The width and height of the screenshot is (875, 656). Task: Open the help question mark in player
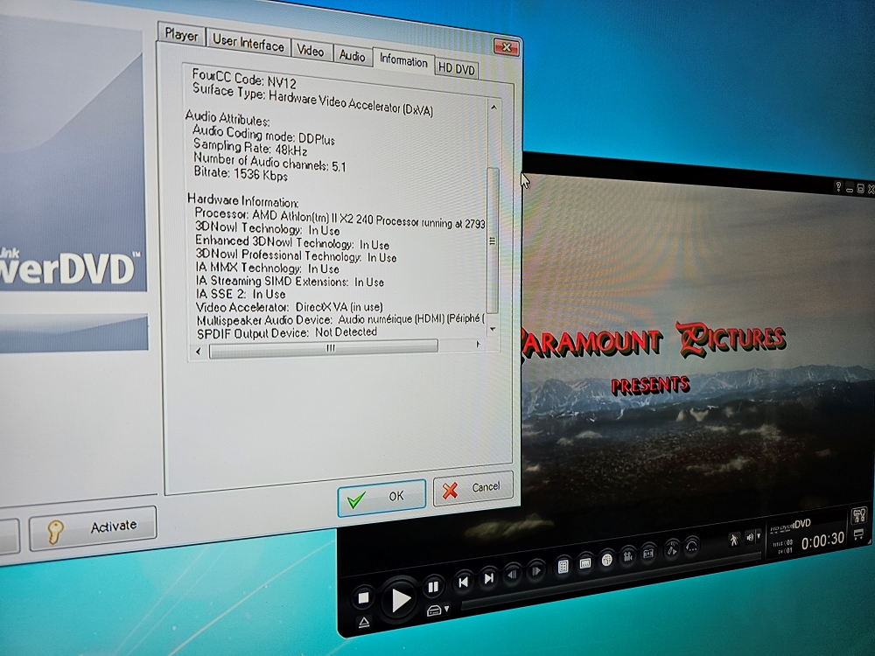[x=838, y=186]
